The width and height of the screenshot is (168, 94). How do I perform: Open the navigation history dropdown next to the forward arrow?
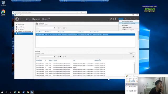22,19
